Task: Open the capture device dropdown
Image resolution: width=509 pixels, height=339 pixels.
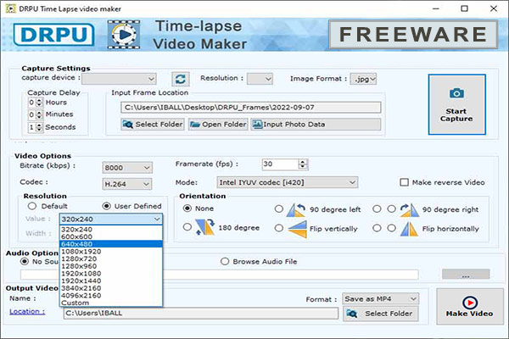Action: click(119, 79)
